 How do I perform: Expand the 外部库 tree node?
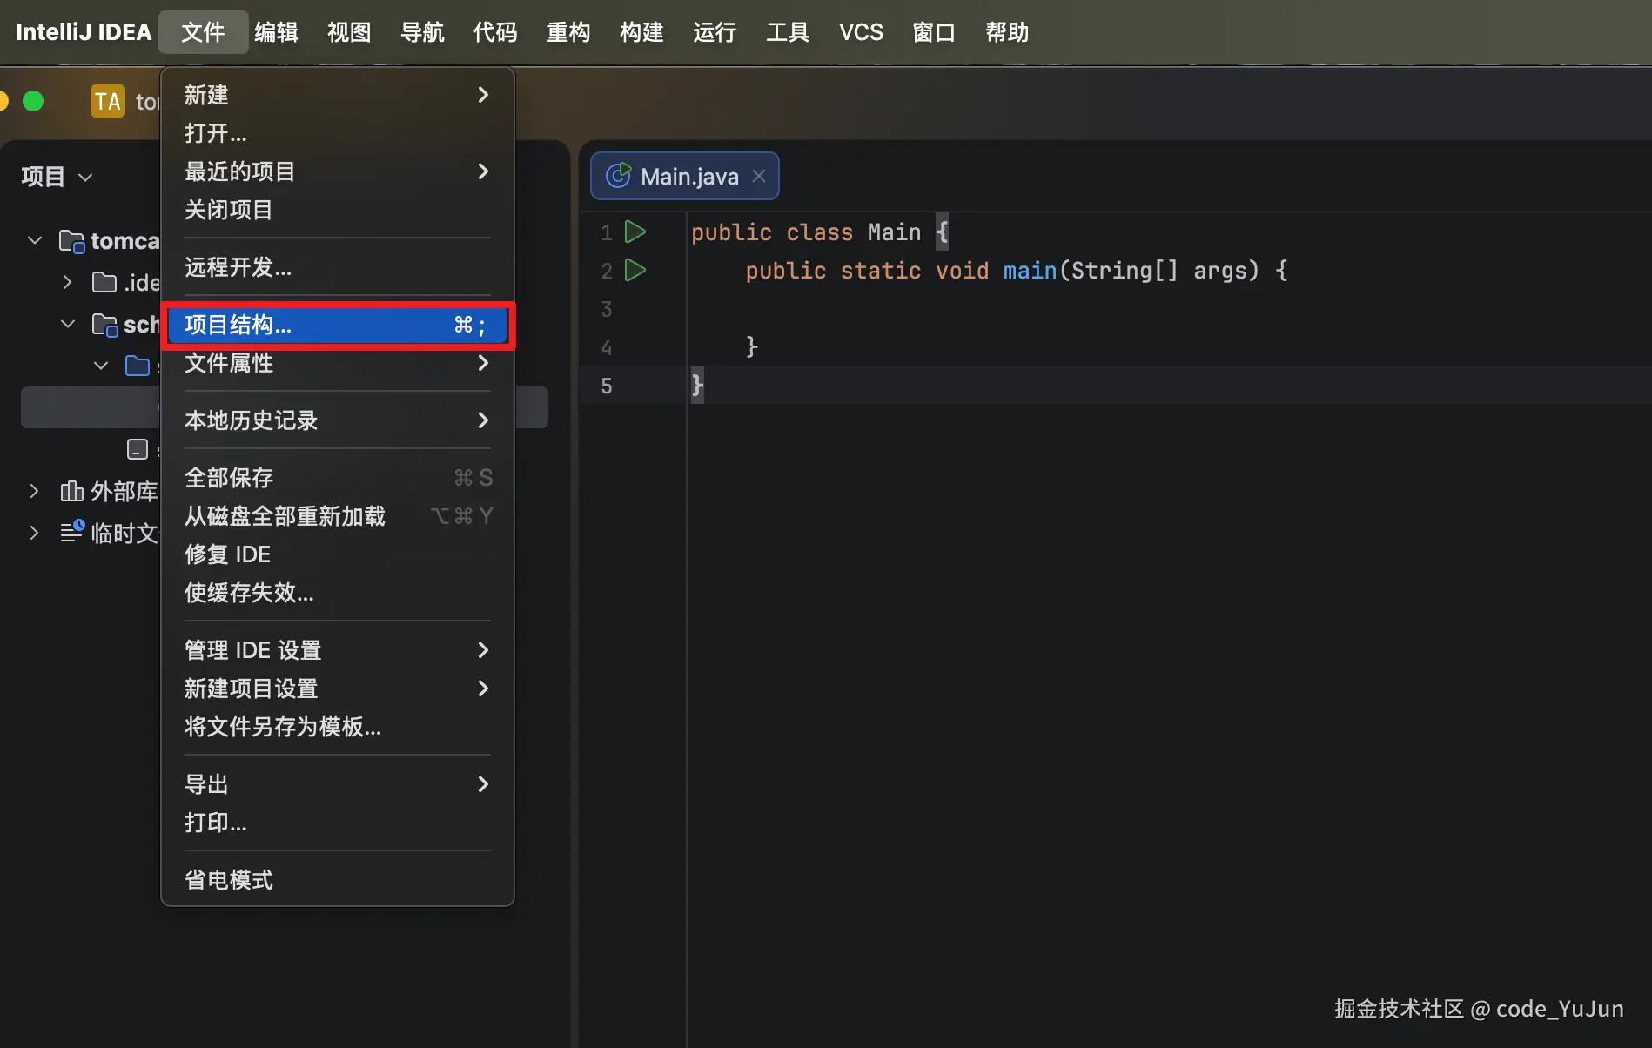tap(34, 491)
